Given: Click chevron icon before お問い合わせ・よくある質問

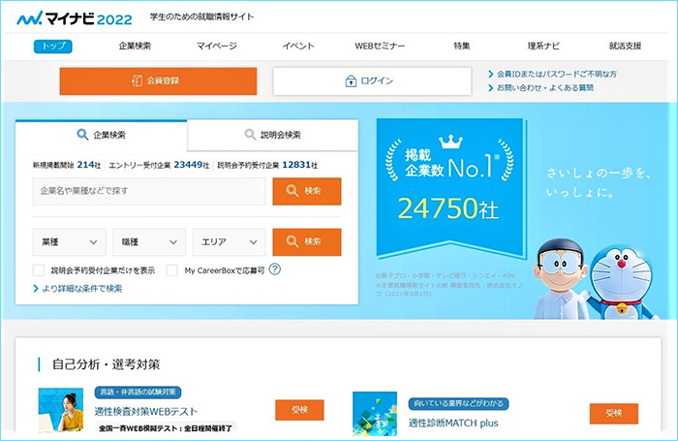Looking at the screenshot, I should click(x=491, y=88).
